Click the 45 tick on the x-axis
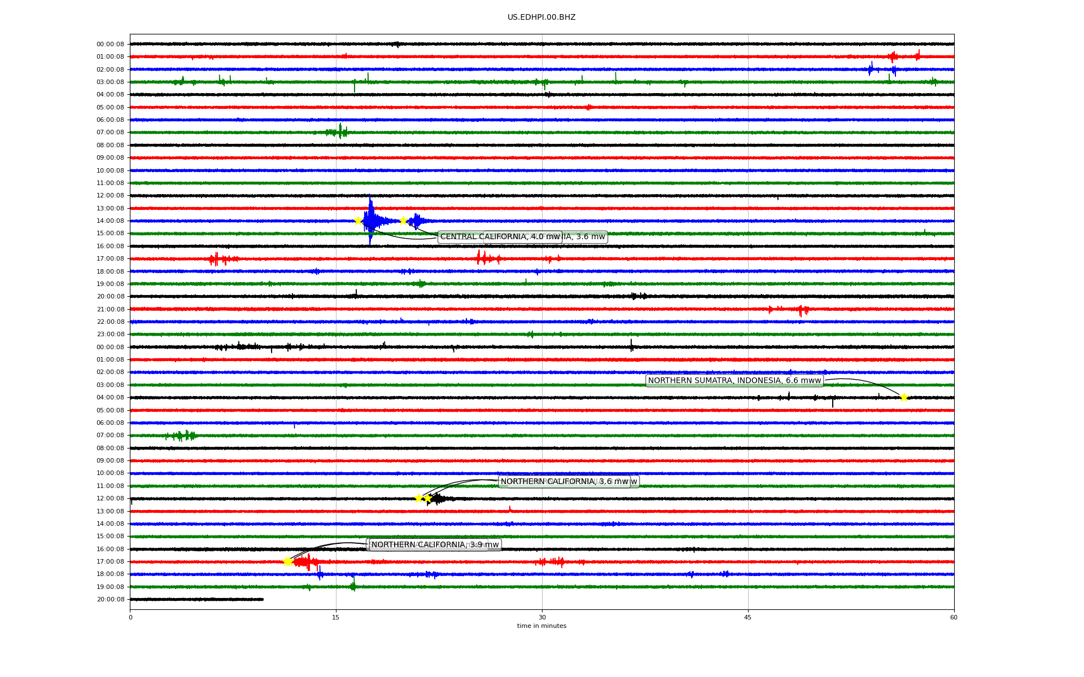Screen dimensions: 1084x677 (748, 617)
